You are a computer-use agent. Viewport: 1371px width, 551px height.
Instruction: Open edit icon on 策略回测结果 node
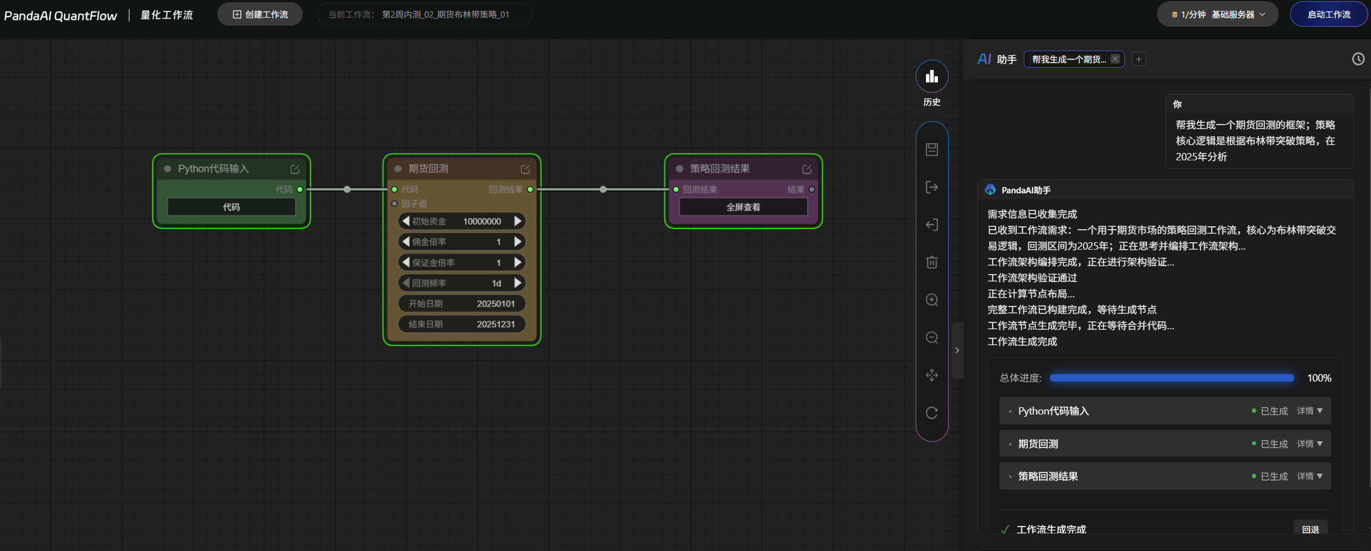806,169
